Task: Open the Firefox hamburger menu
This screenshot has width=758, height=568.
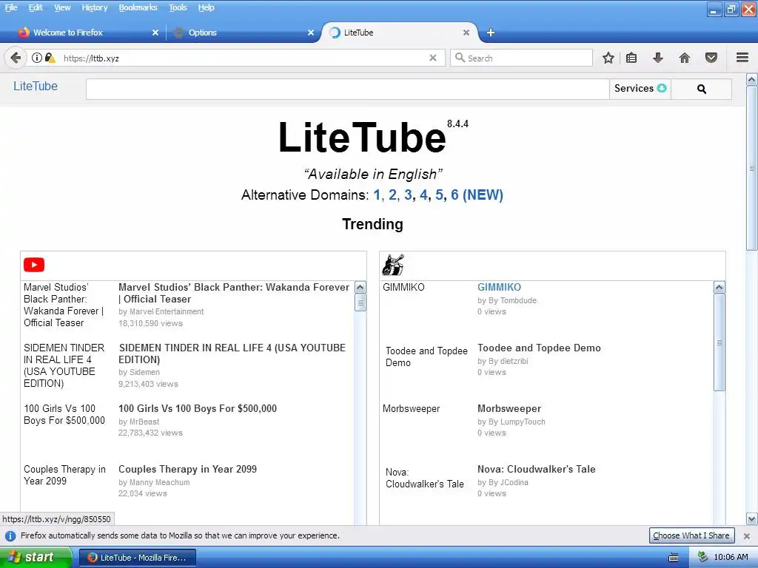Action: click(742, 58)
